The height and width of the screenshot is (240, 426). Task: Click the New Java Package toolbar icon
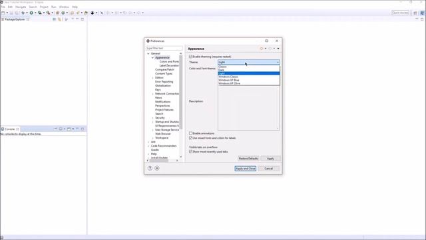(x=58, y=13)
